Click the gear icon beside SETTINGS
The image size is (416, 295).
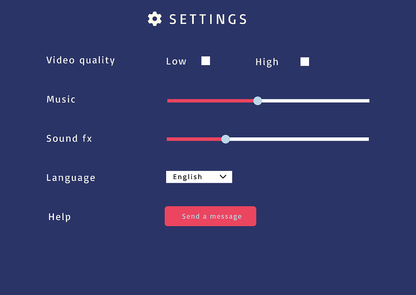click(x=155, y=19)
